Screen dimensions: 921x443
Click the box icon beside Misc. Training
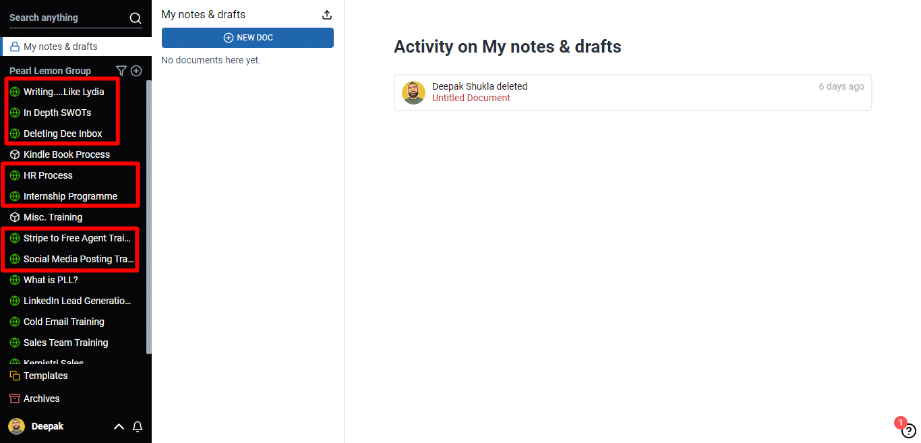click(x=15, y=217)
